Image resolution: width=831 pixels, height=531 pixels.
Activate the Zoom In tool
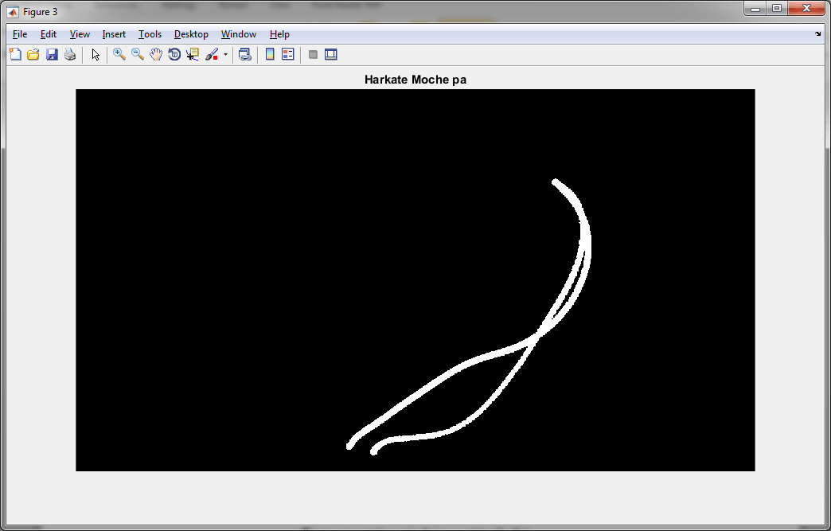click(x=119, y=54)
